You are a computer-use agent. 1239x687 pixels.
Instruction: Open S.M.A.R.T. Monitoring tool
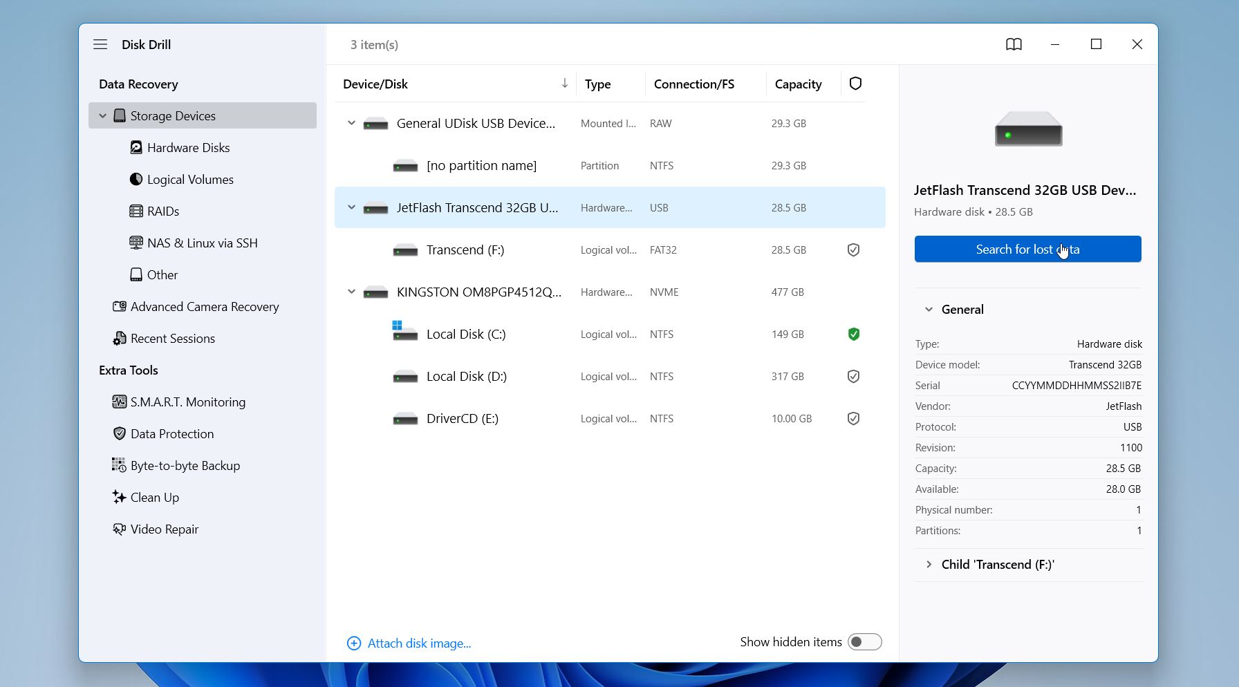[x=188, y=402]
